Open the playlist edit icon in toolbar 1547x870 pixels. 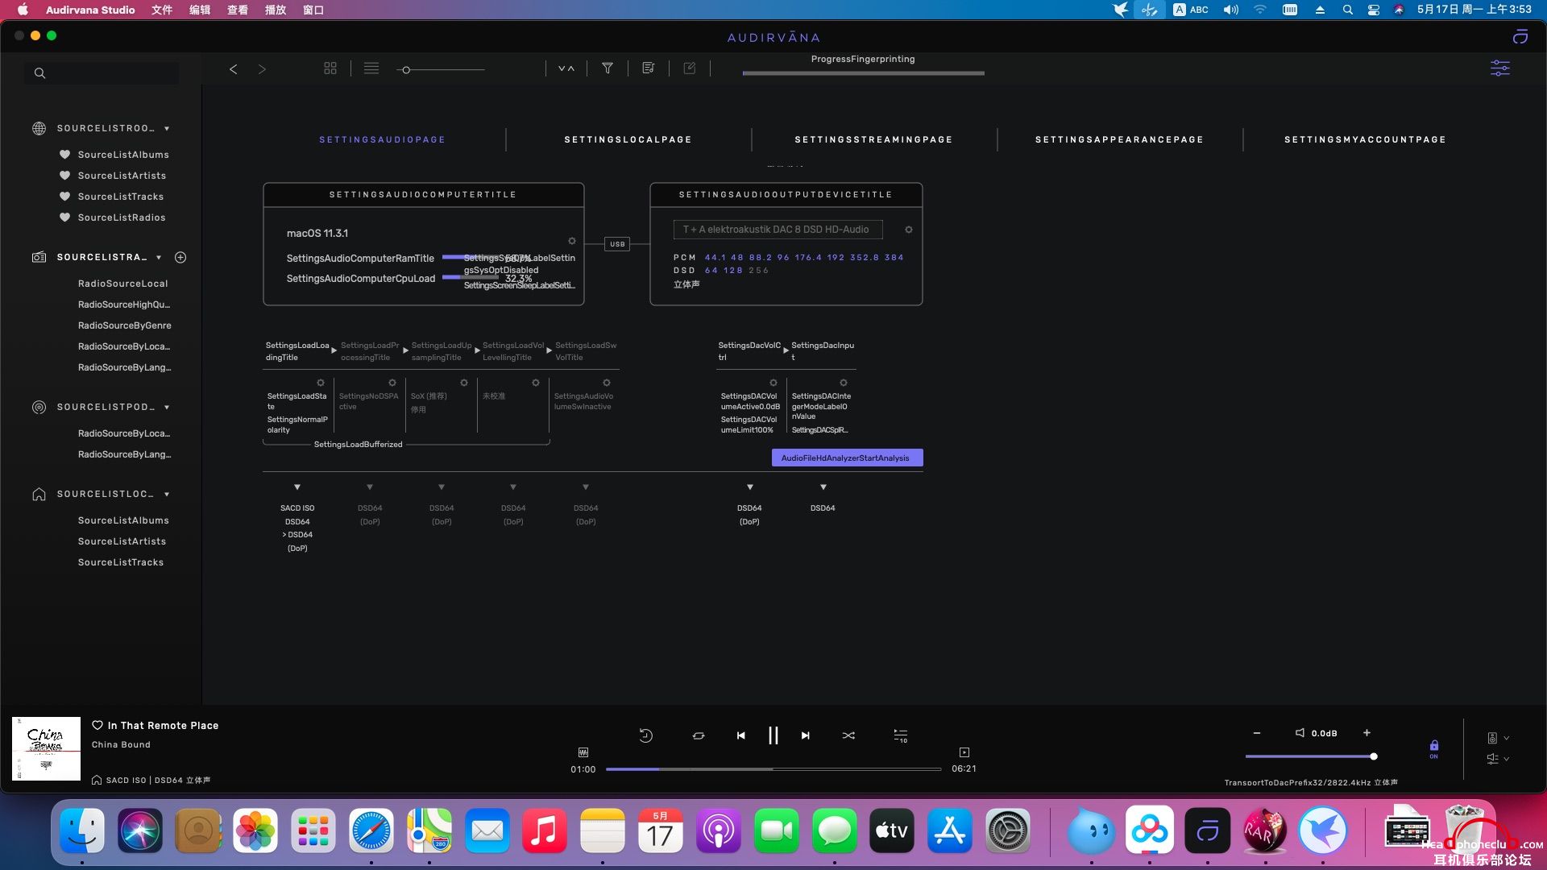tap(649, 68)
